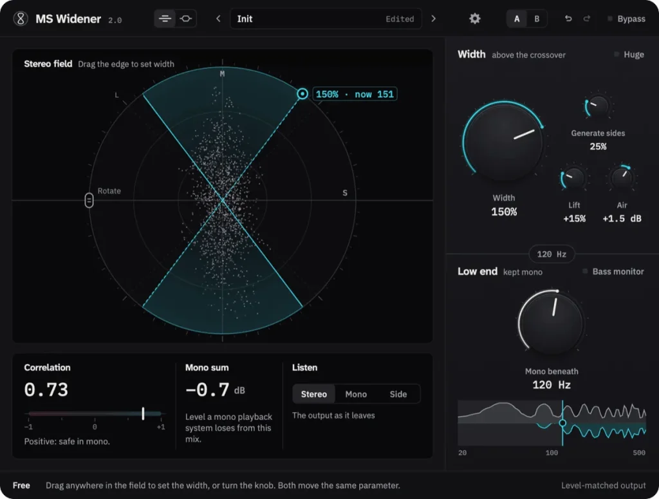Screen dimensions: 659x499
Task: Click the MS Widener hourglass logo icon
Action: (20, 19)
